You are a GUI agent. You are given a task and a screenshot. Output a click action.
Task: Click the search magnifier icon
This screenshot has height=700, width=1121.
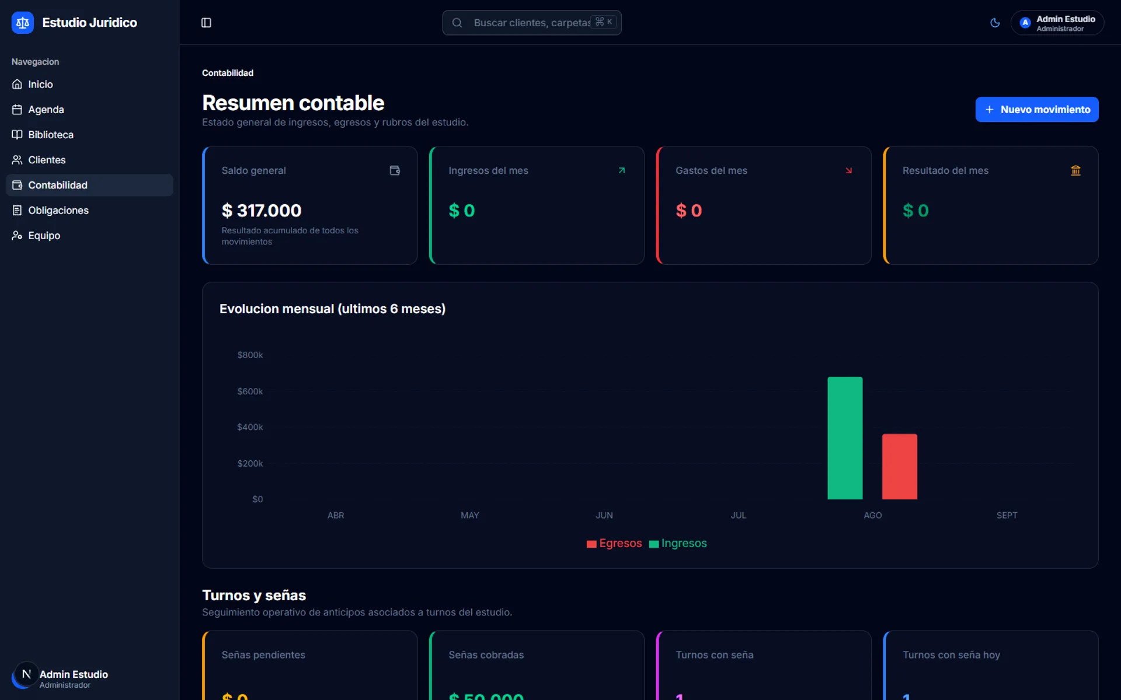click(457, 23)
